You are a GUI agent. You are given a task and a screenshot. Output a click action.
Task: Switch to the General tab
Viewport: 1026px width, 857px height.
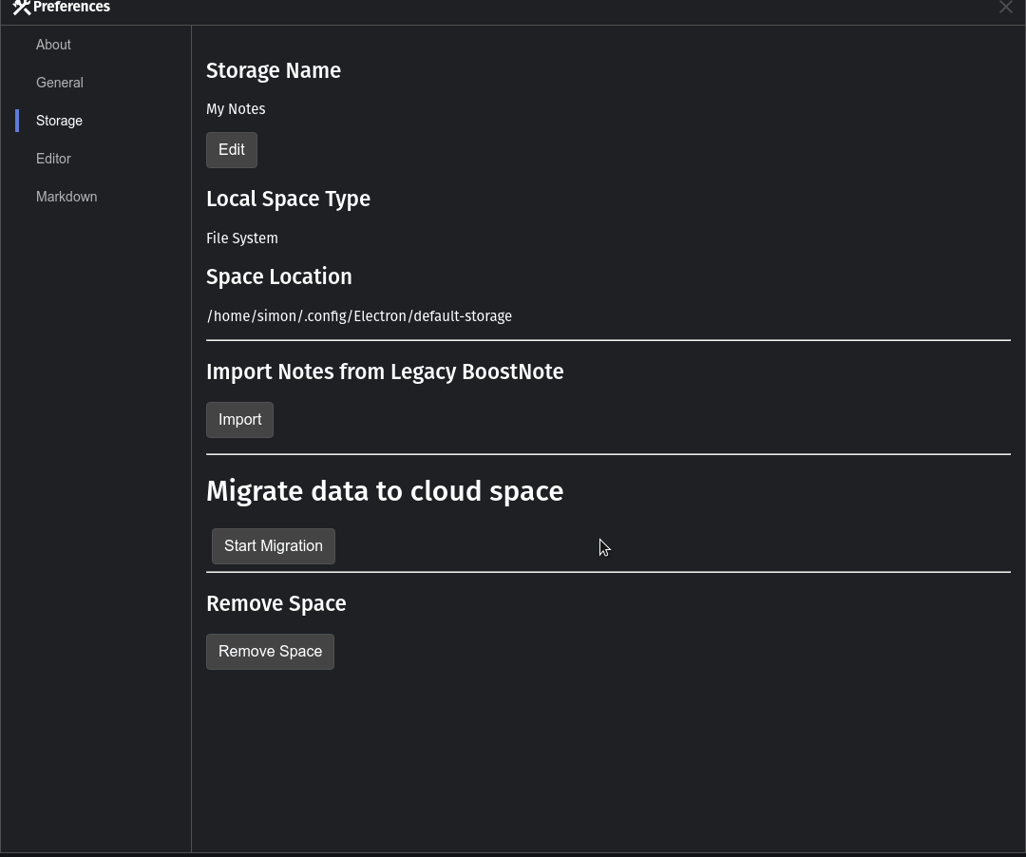coord(59,83)
